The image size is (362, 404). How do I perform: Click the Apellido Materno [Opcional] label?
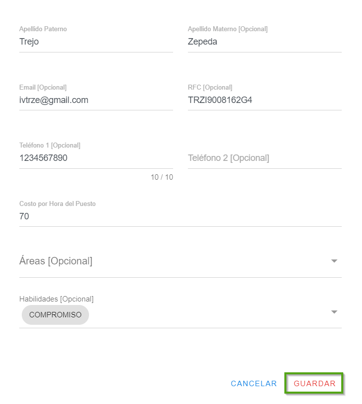coord(227,29)
